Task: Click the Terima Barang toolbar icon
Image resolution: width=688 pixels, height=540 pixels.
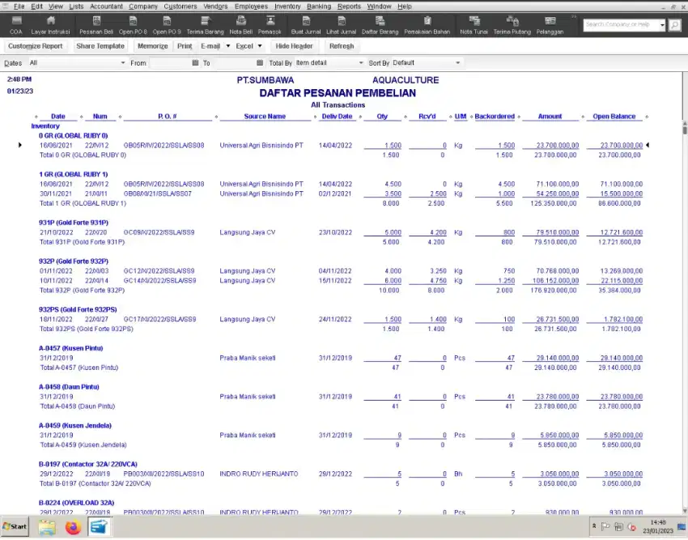Action: point(205,25)
